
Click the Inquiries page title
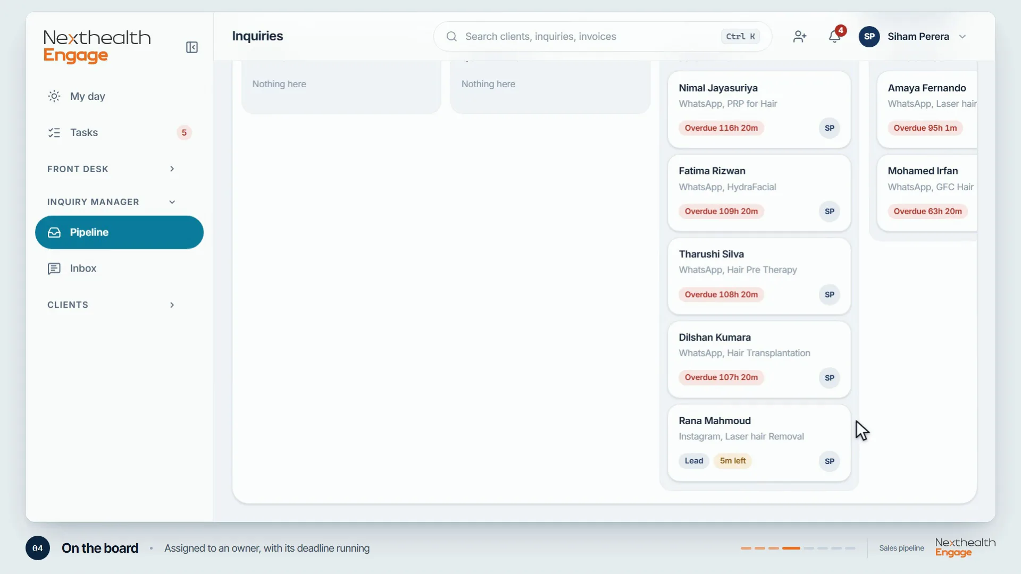point(257,36)
